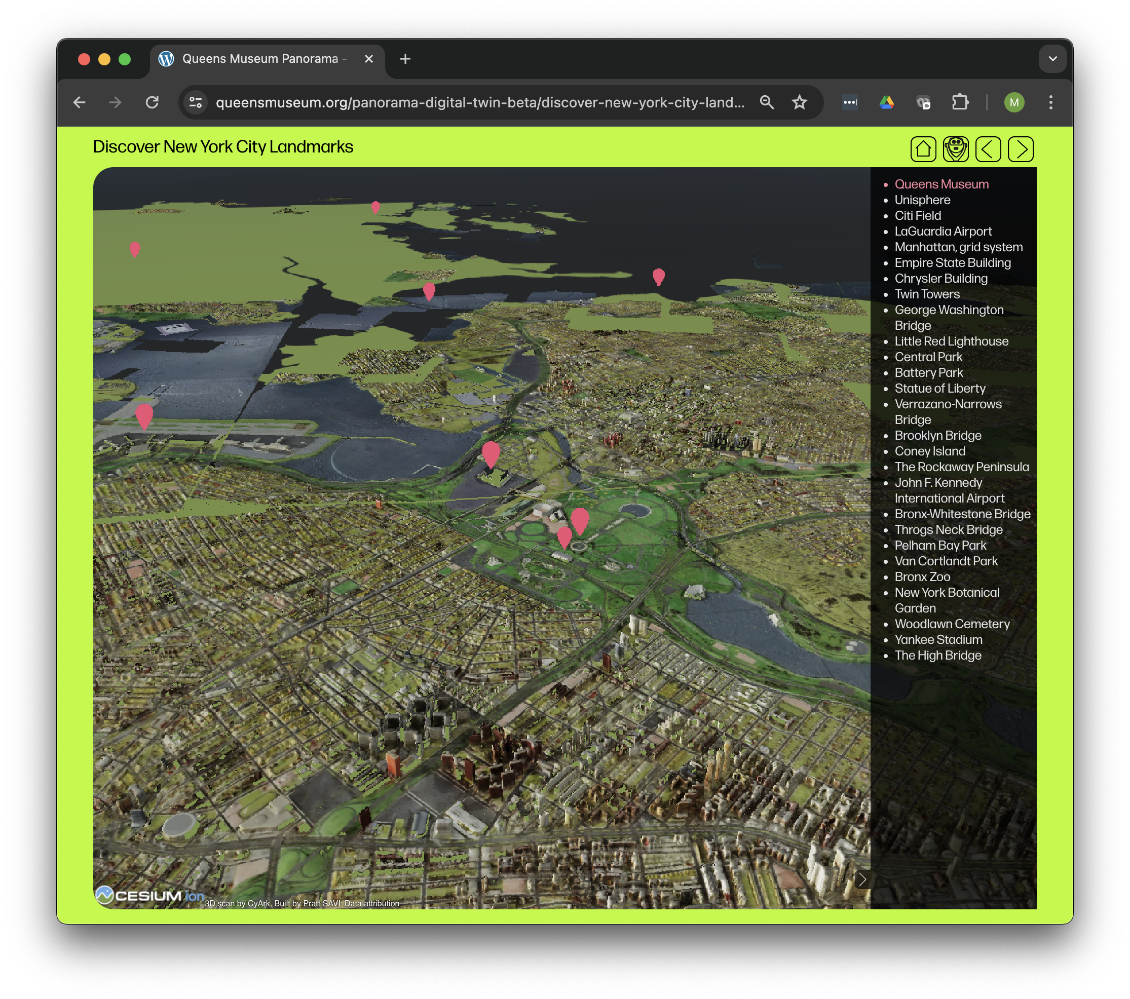Click the smaller pin beside the Unisphere
This screenshot has height=999, width=1130.
click(x=564, y=537)
